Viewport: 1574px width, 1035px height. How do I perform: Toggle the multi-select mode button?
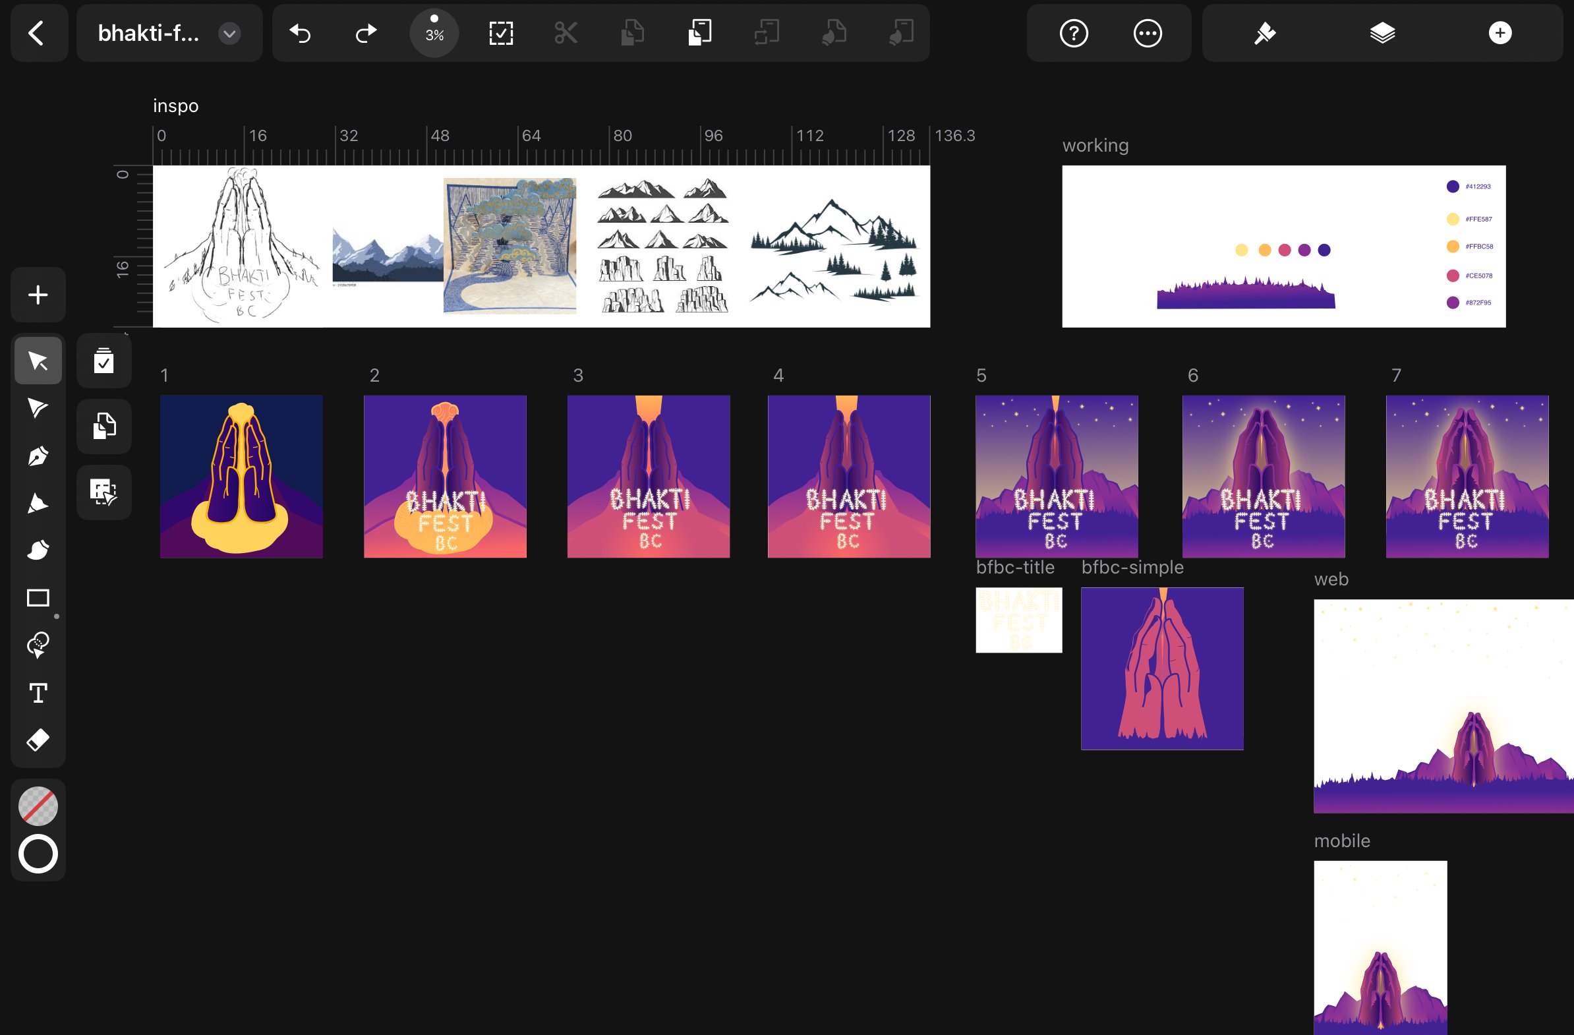(x=104, y=361)
